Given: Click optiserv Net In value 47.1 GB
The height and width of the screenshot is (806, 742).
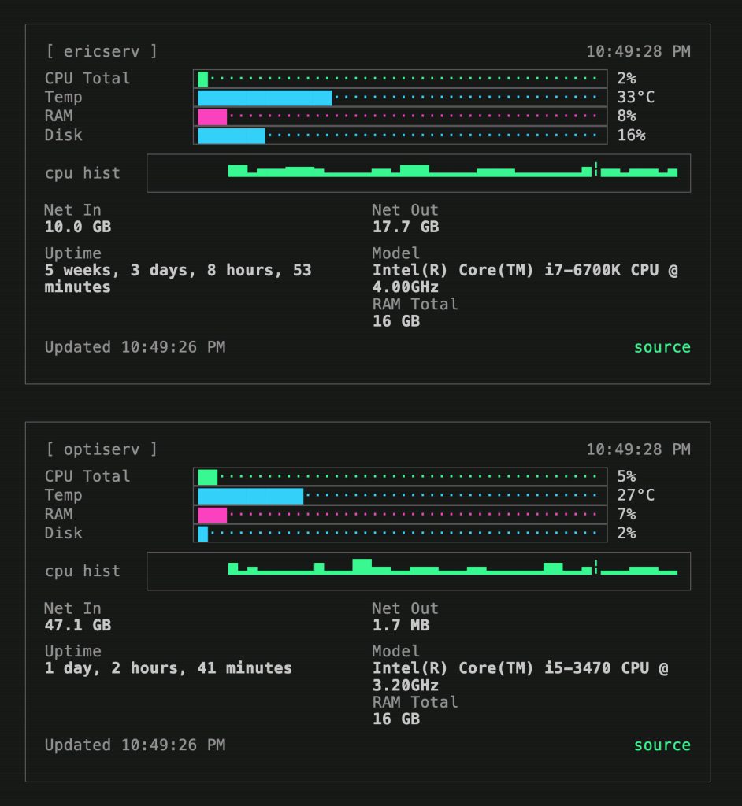Looking at the screenshot, I should (x=77, y=626).
